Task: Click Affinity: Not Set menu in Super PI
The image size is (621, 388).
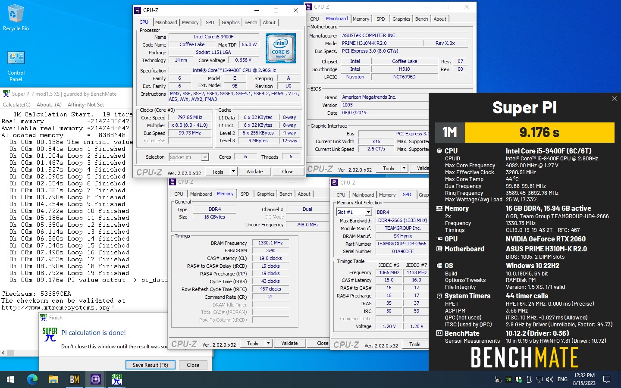Action: click(86, 105)
